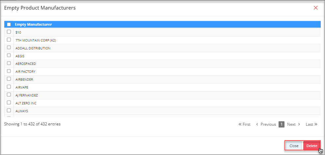Tick the select-all checkbox in header row
325x155 pixels.
[9, 24]
